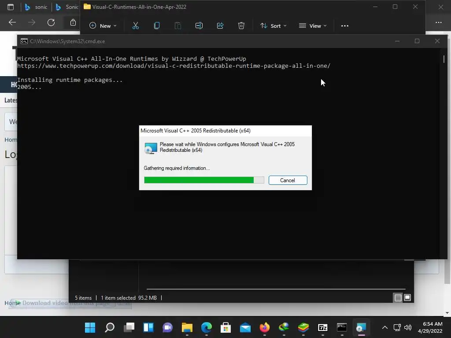This screenshot has width=451, height=338.
Task: Open Widgets on the taskbar
Action: [148, 327]
